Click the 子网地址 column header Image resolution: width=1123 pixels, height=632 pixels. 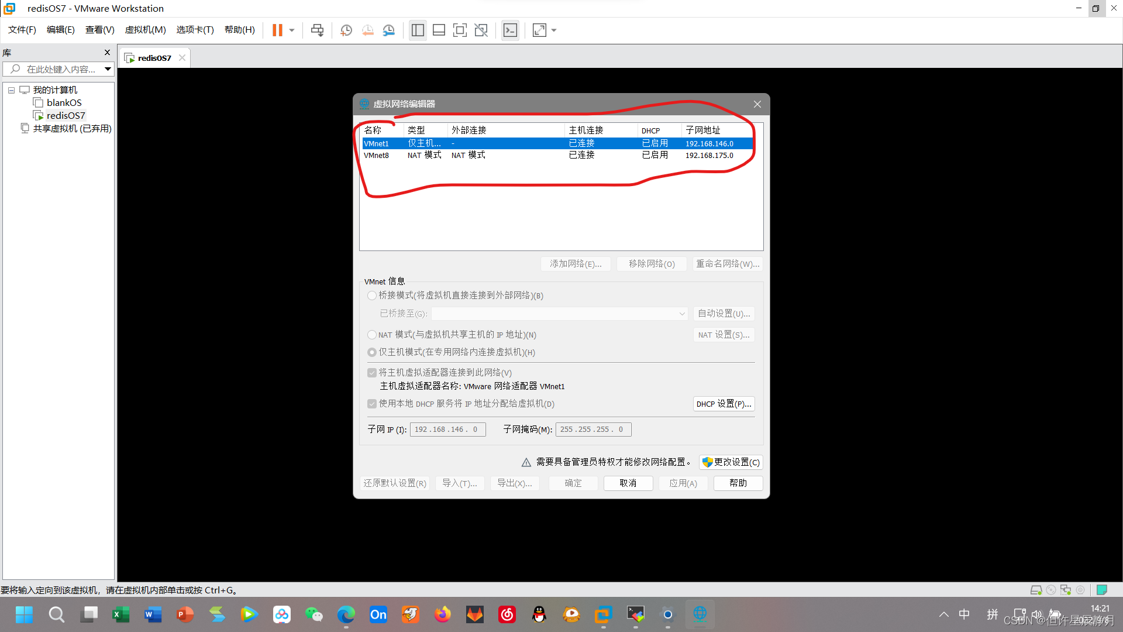pyautogui.click(x=718, y=130)
